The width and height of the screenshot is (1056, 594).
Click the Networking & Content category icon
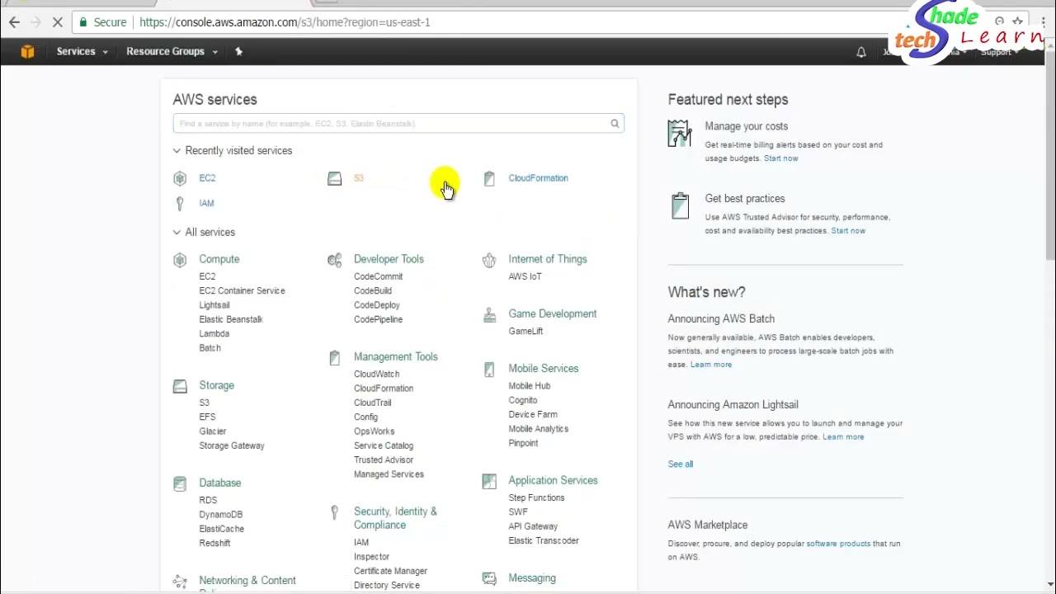pyautogui.click(x=180, y=582)
